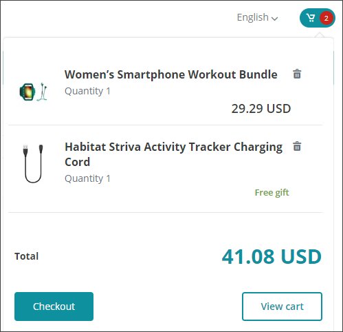The image size is (343, 332).
Task: Click Quantity 1 under Workout Bundle
Action: [x=87, y=91]
